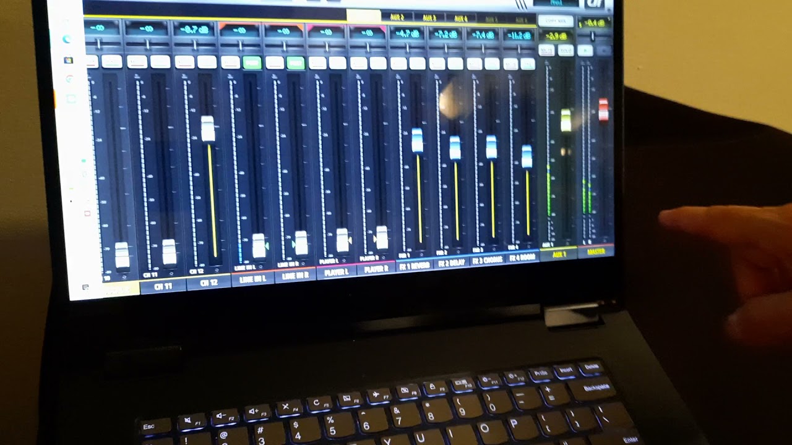Select the LINE IN L channel label
Viewport: 792px width, 445px height.
253,279
